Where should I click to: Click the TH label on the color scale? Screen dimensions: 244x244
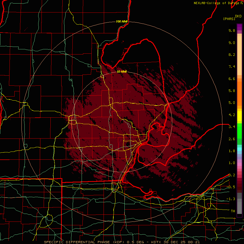click(233, 211)
